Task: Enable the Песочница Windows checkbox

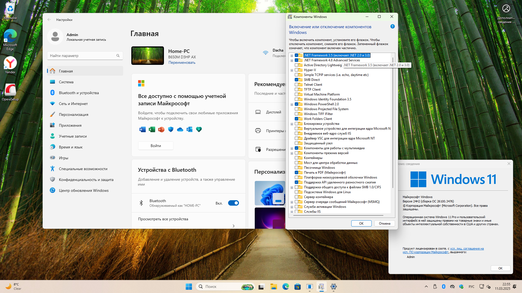Action: click(x=297, y=168)
